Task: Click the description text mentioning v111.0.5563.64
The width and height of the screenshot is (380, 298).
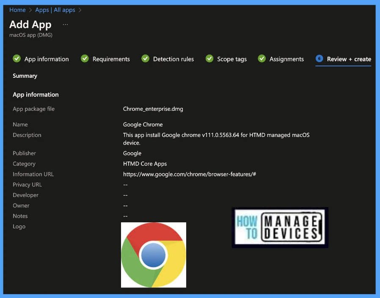Action: click(x=216, y=139)
